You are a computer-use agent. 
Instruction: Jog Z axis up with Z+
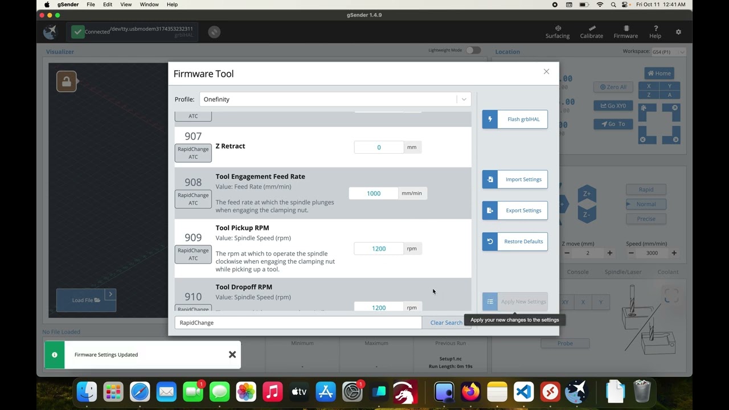(x=587, y=194)
